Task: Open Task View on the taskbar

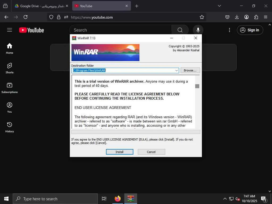Action: coord(104,199)
